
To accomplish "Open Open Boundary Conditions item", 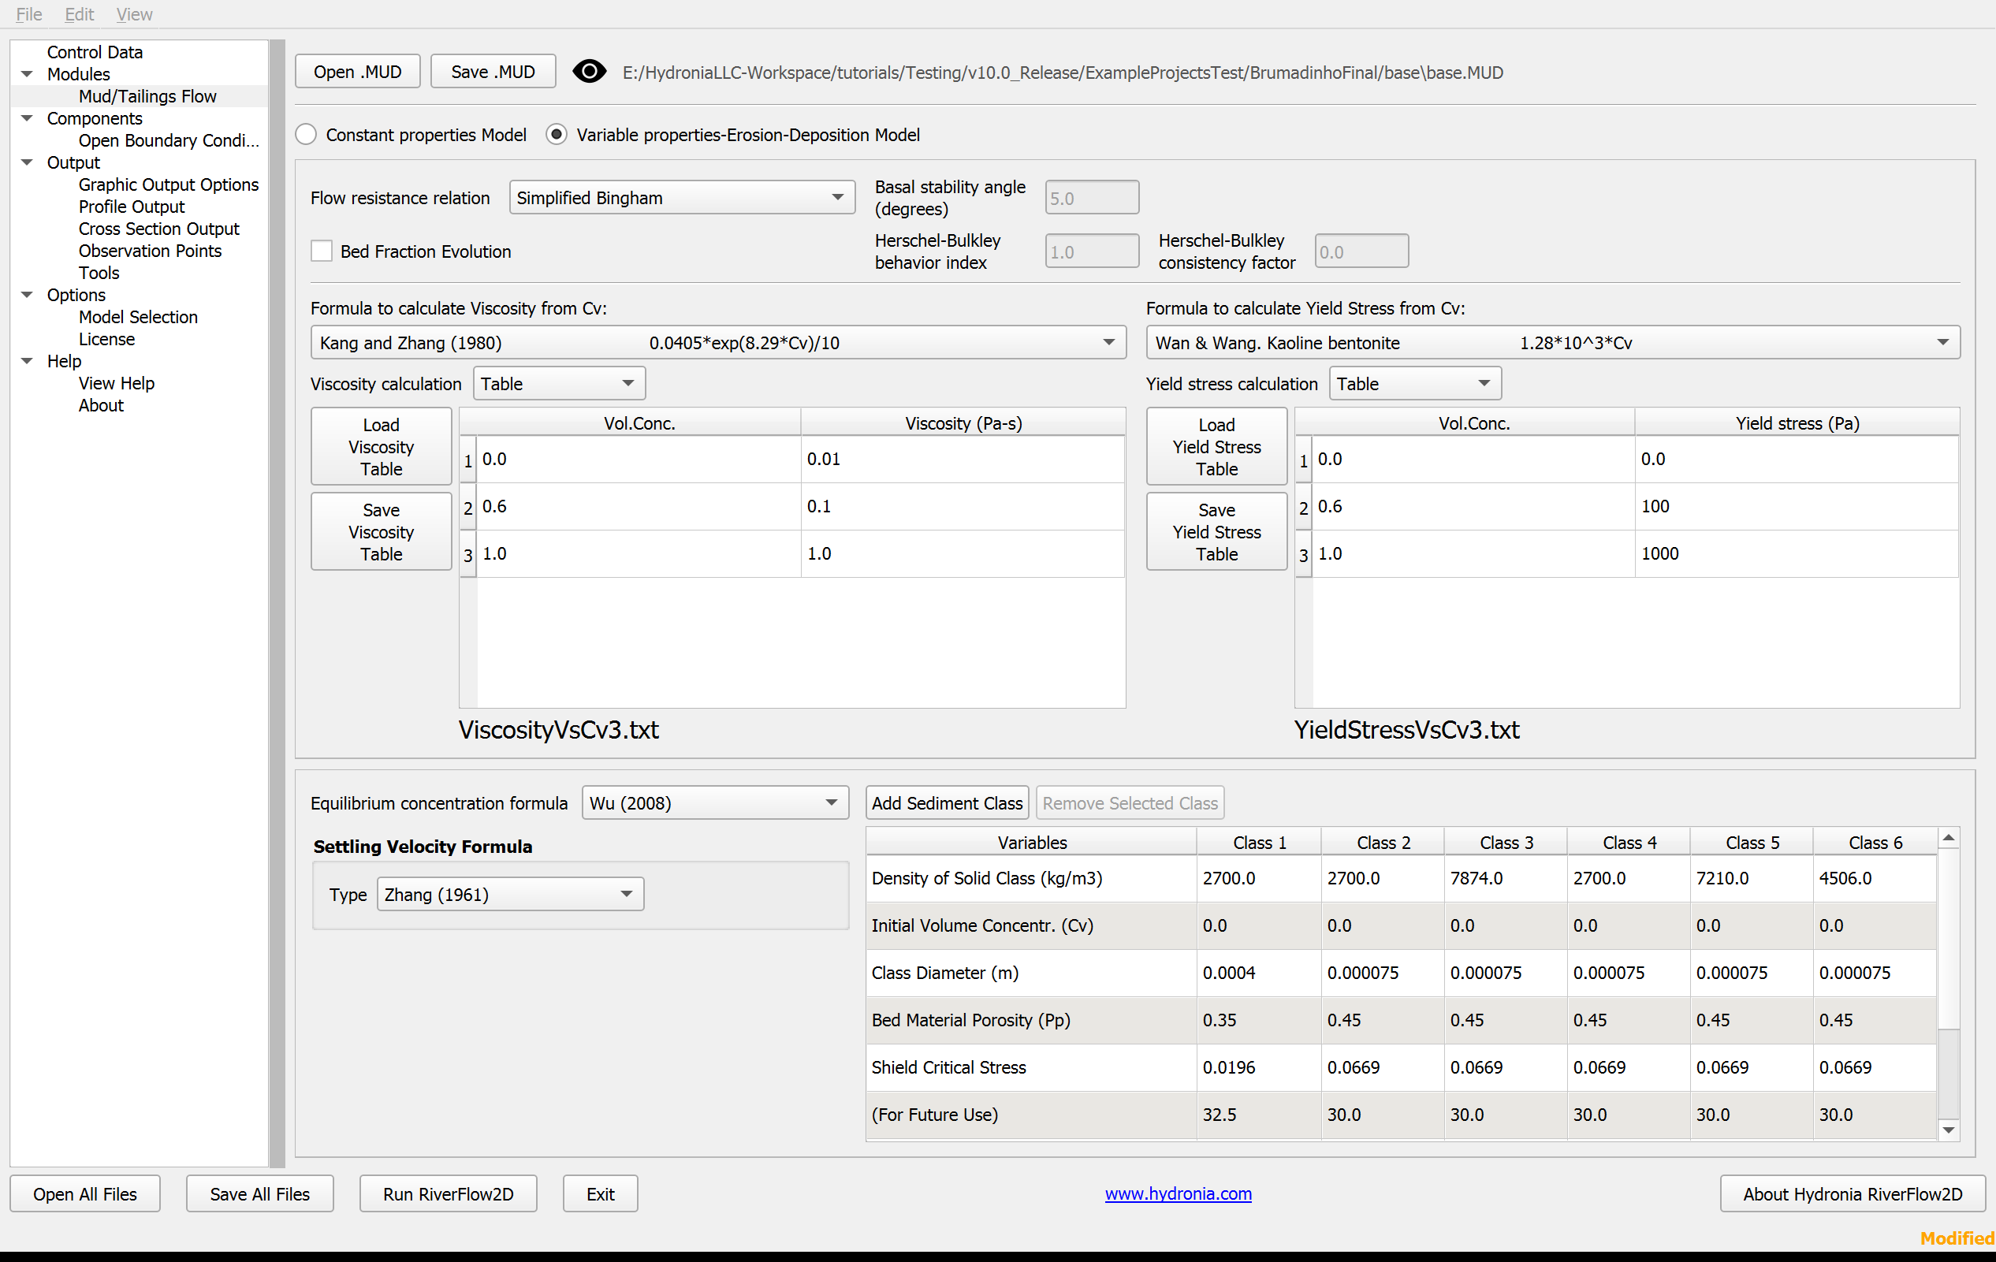I will tap(169, 141).
